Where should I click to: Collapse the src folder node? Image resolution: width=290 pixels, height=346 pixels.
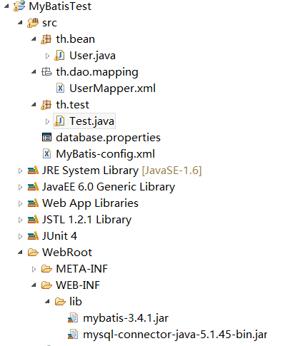[20, 23]
